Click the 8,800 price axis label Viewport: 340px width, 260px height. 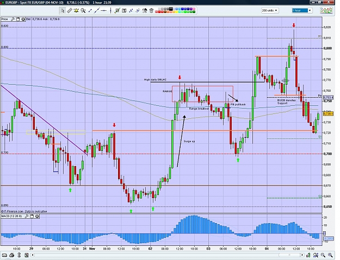(x=327, y=48)
